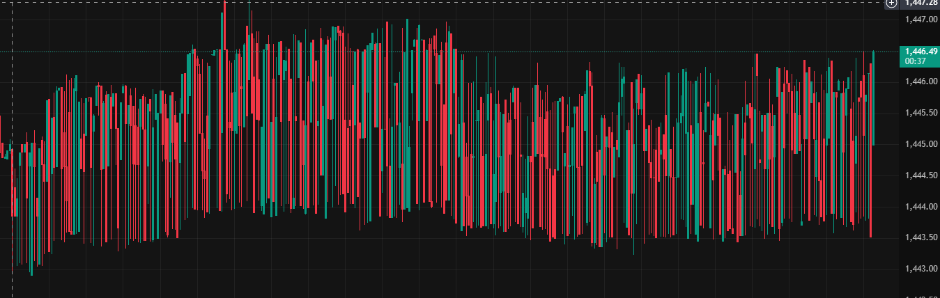Click the 1,445.00 price axis label
The width and height of the screenshot is (940, 298).
(x=919, y=144)
